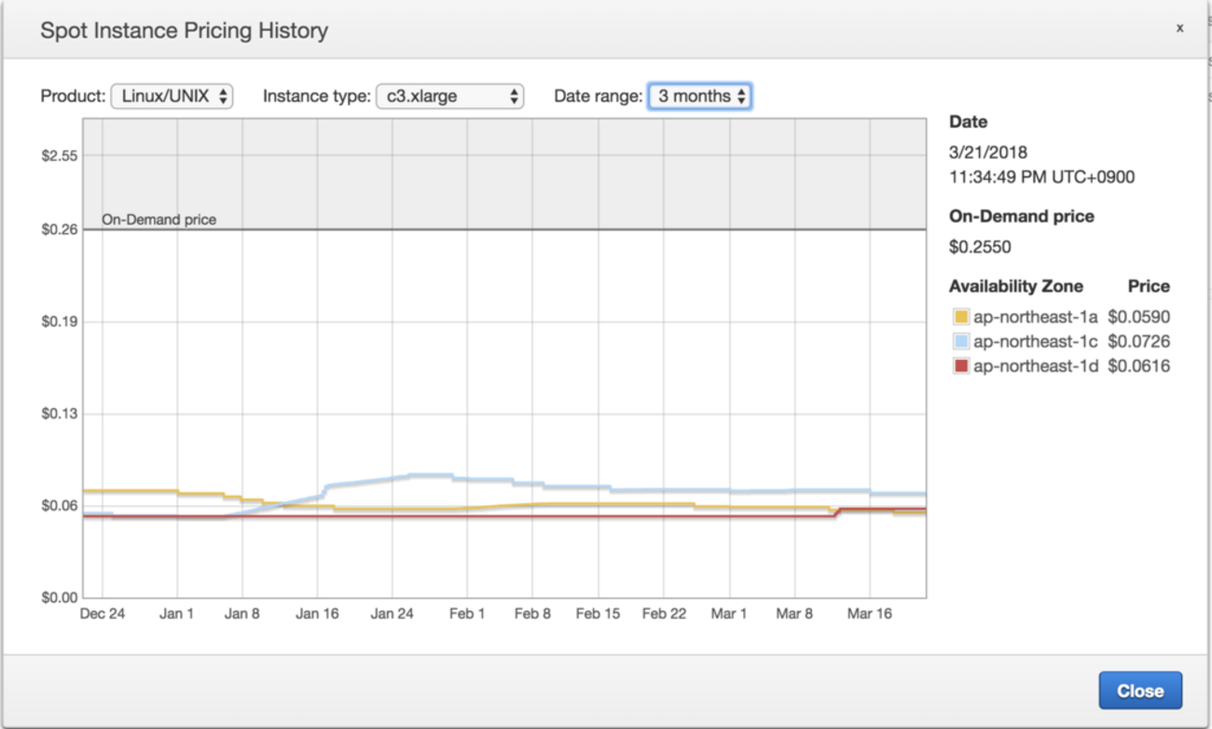The image size is (1212, 729).
Task: Click the date 3/21/2018 in the sidebar
Action: [x=988, y=152]
